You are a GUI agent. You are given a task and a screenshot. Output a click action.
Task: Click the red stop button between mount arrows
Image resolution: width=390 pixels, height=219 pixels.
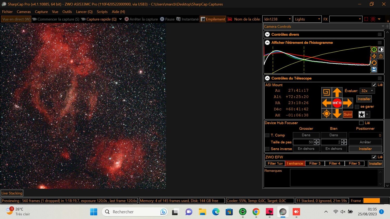pos(337,103)
